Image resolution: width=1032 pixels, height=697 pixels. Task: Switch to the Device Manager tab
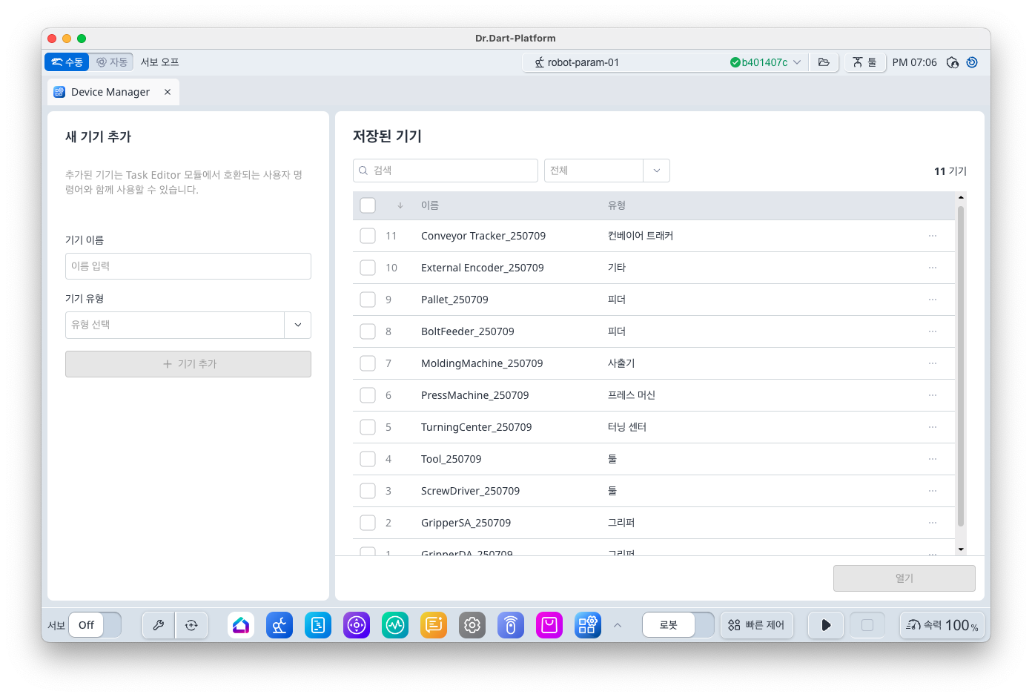point(110,92)
